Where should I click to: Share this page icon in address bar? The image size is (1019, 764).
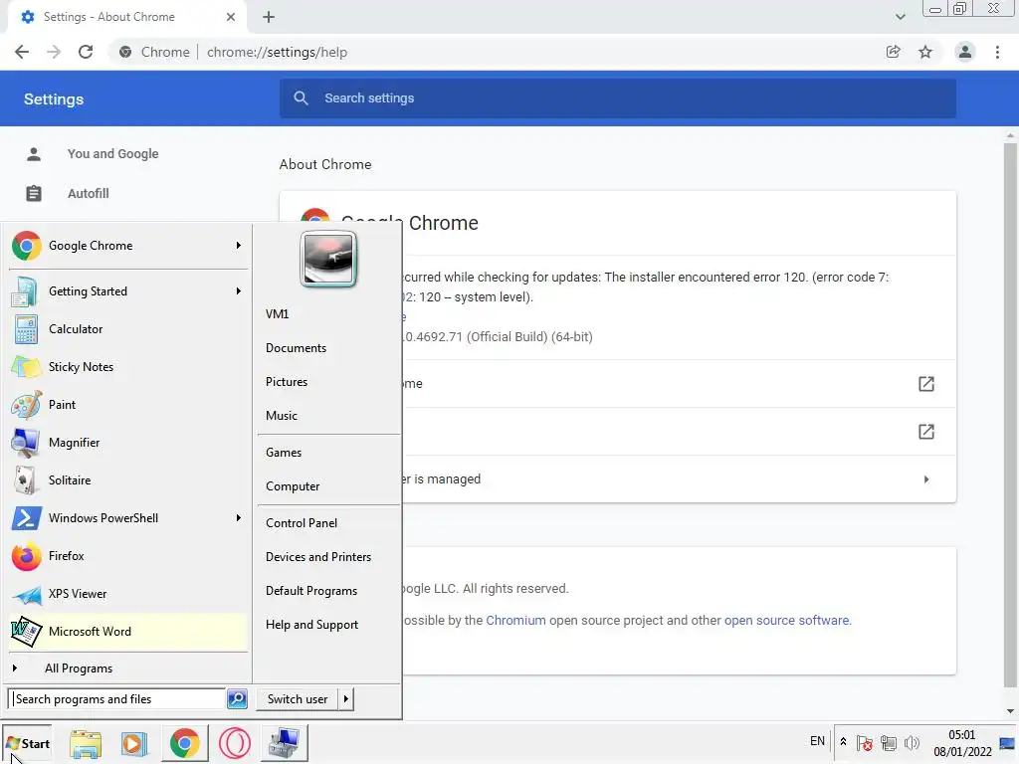(894, 52)
